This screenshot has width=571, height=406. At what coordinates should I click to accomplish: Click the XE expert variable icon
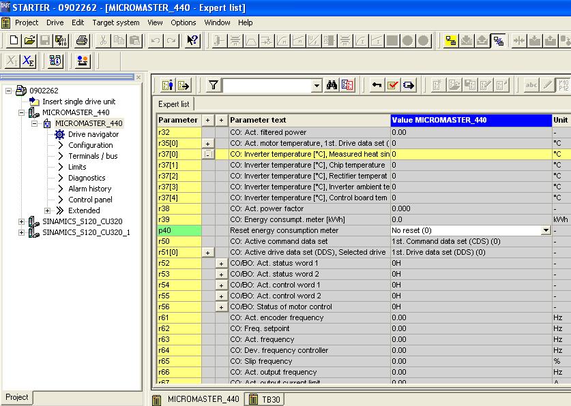[28, 61]
